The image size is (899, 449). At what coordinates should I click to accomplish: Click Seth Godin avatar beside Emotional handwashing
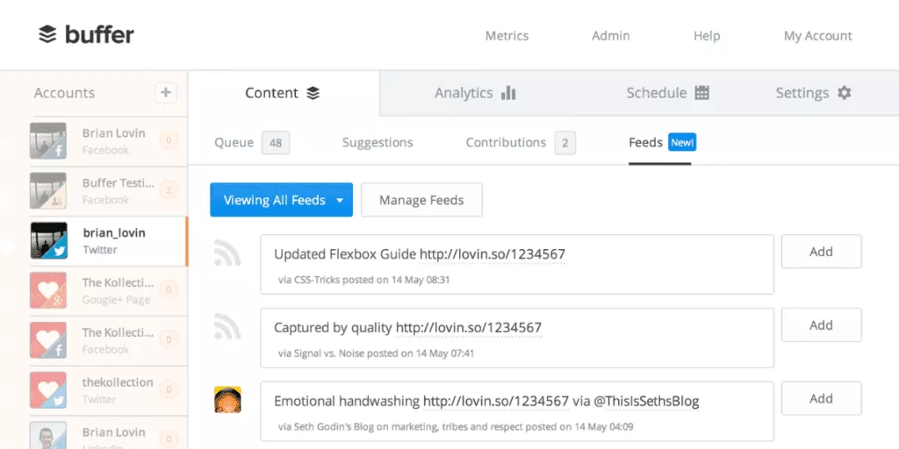click(227, 400)
